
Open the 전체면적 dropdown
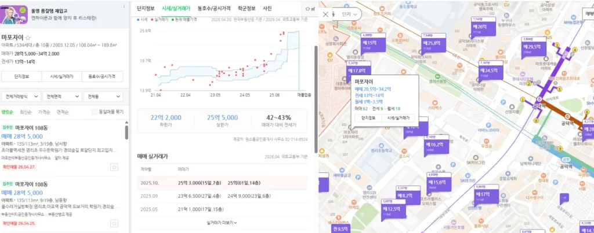(61, 97)
